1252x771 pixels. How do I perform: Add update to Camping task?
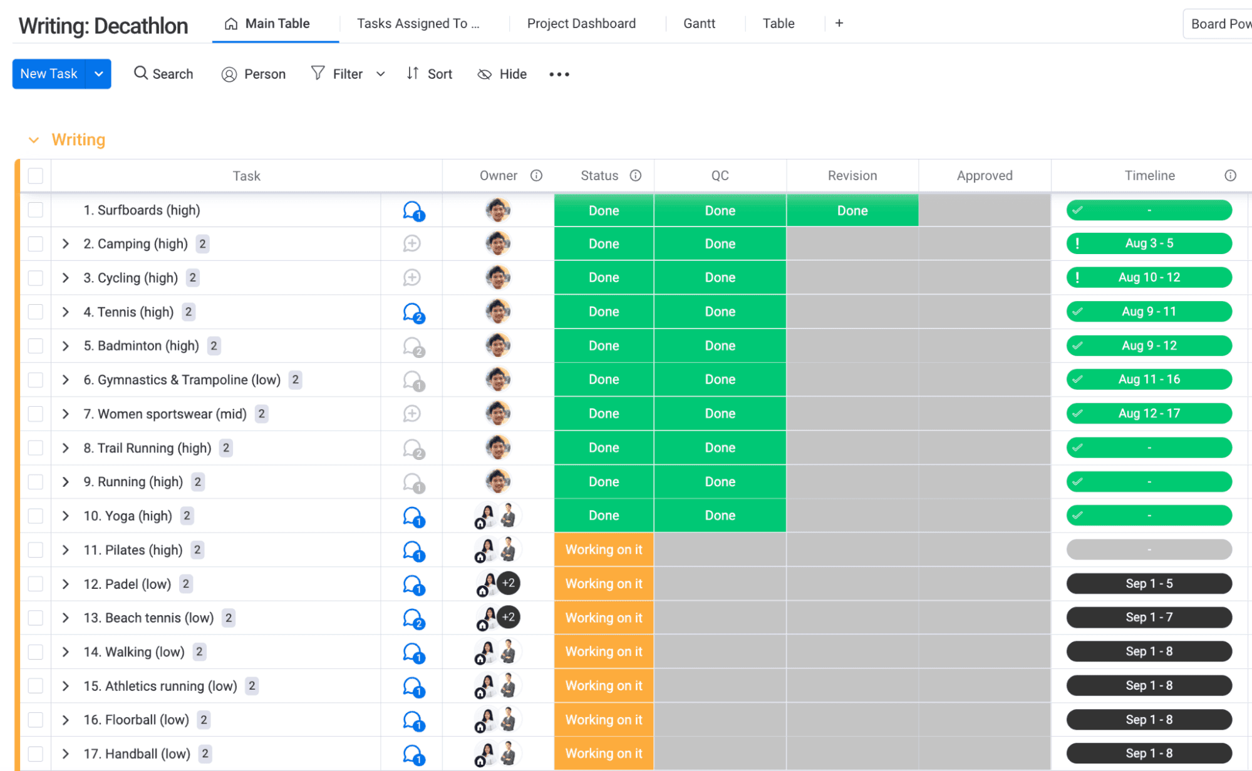[x=411, y=244]
